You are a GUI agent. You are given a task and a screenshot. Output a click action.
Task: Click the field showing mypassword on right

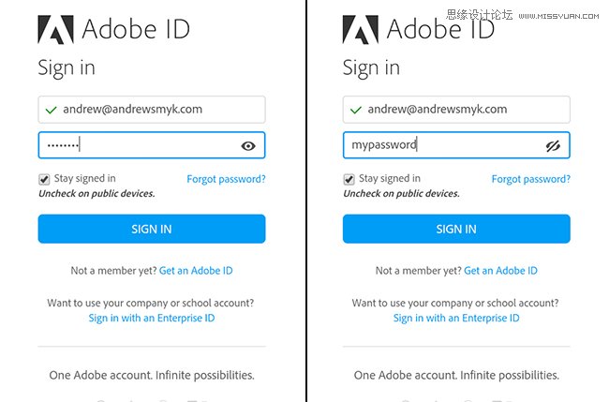point(456,145)
